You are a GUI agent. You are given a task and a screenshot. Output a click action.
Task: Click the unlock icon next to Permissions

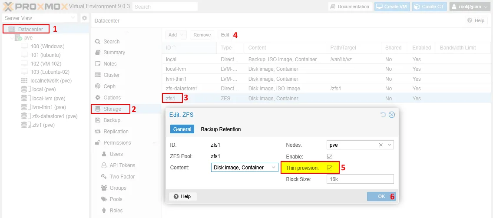(x=98, y=142)
